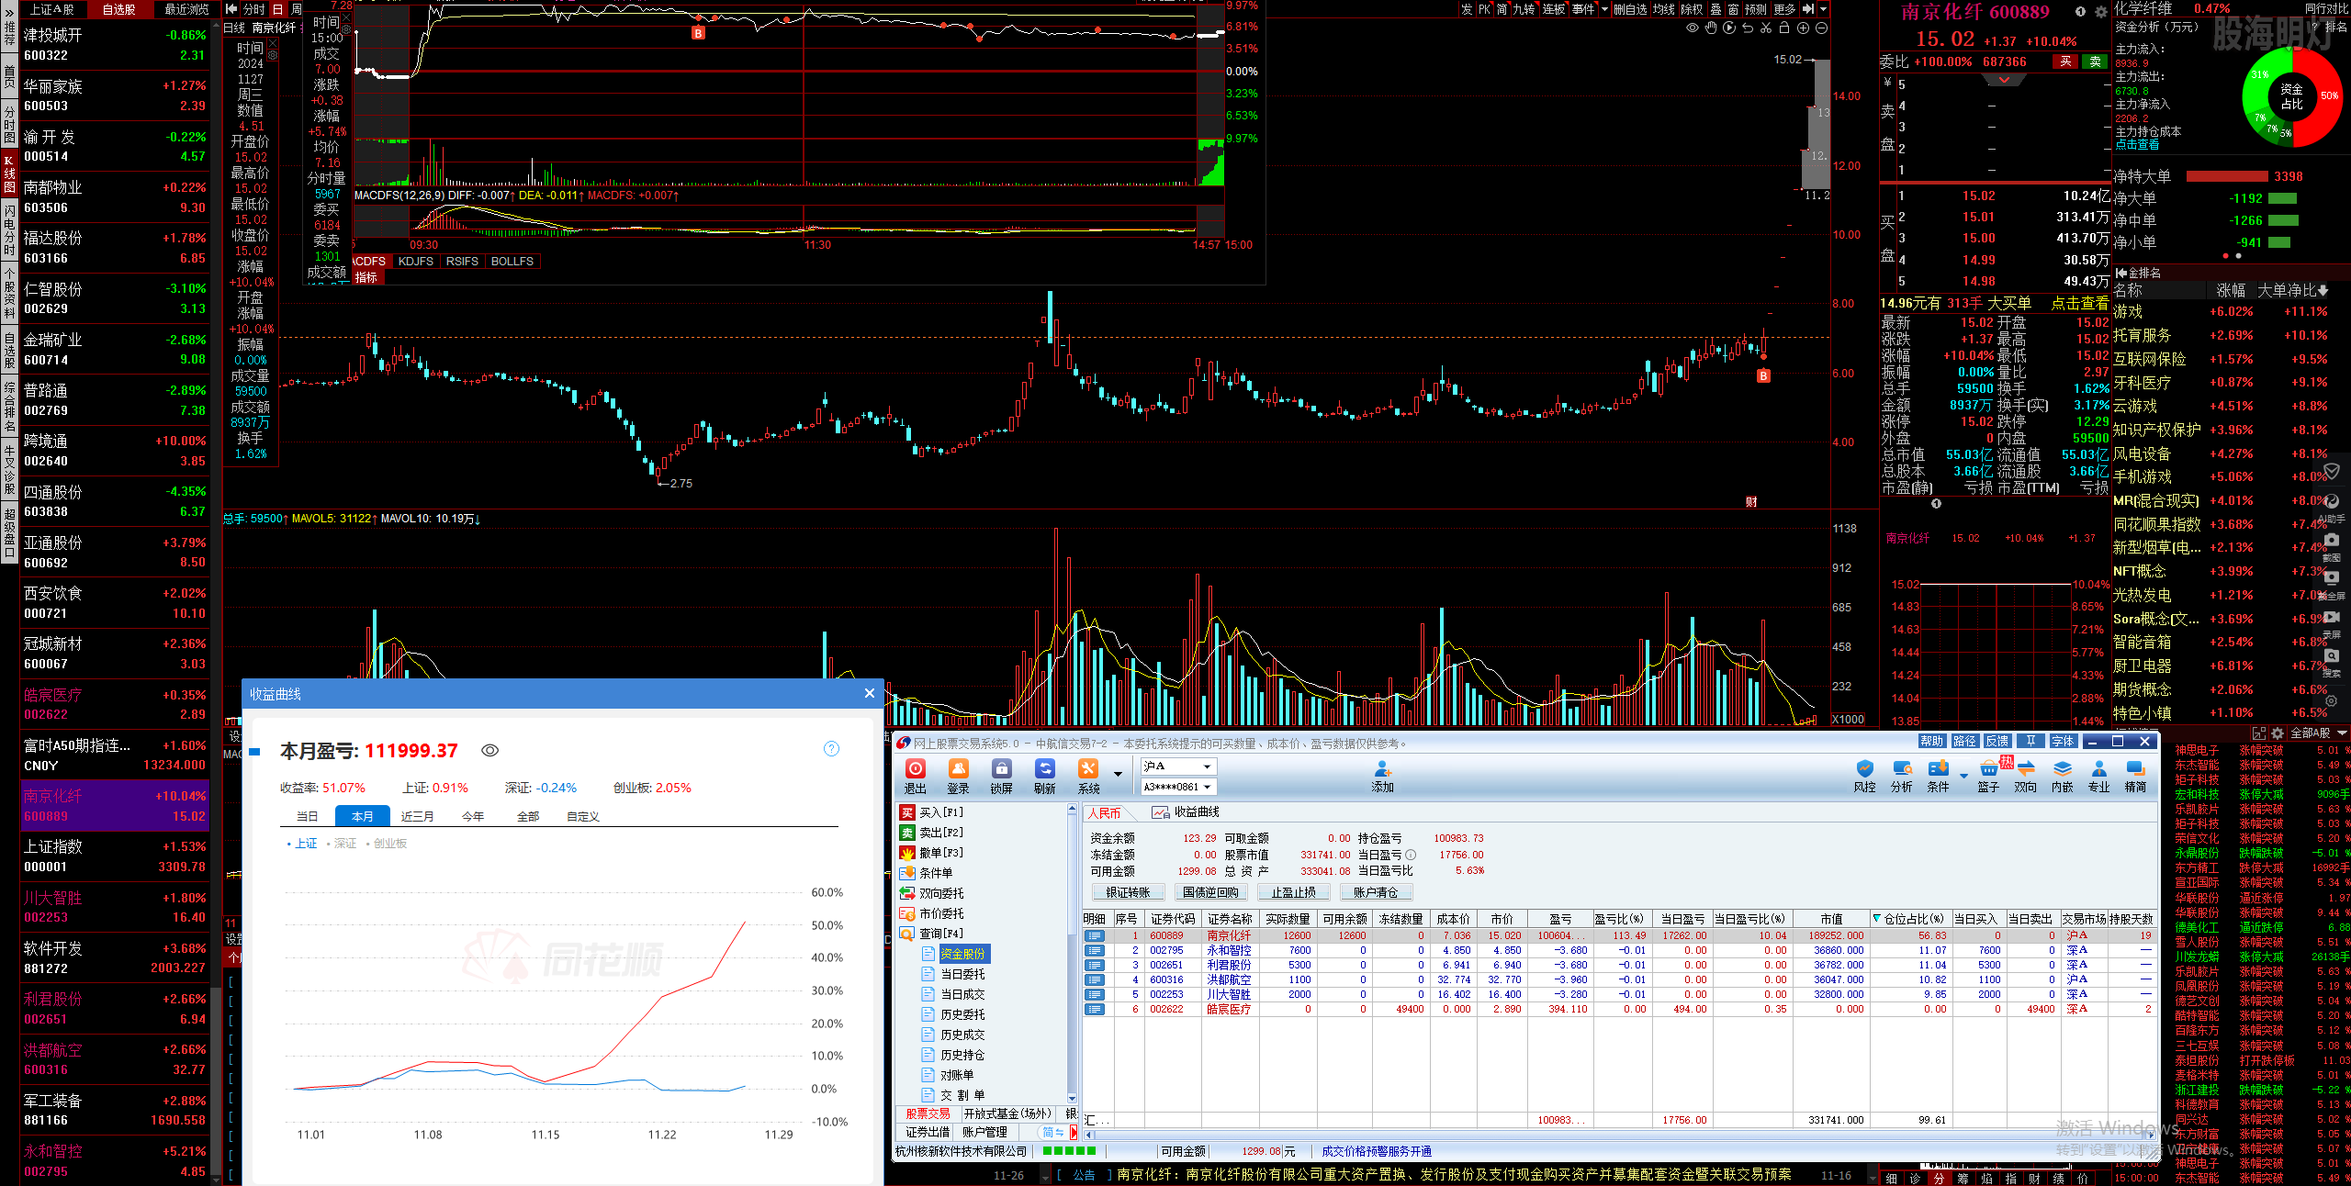The width and height of the screenshot is (2351, 1186).
Task: Toggle eye icon beside 本月盈亏 amount
Action: (x=490, y=751)
